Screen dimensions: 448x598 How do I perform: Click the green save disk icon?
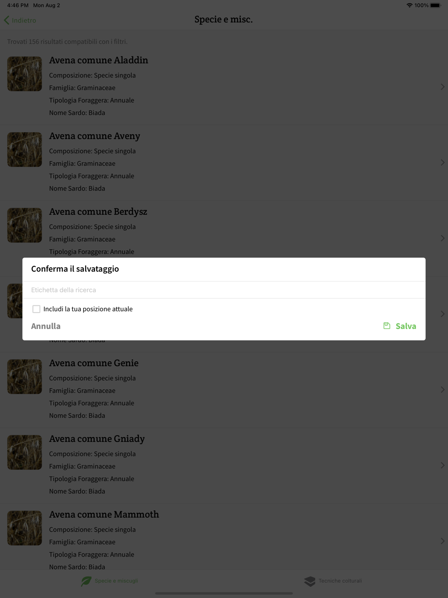[387, 326]
